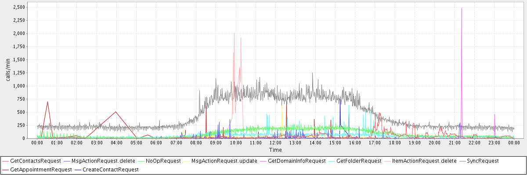Viewport: 527px width, 175px height.
Task: Click the 1,000 value on the y-axis
Action: point(19,86)
